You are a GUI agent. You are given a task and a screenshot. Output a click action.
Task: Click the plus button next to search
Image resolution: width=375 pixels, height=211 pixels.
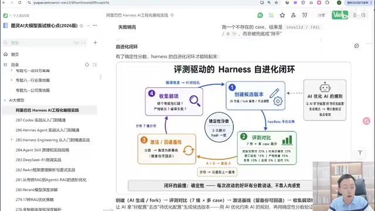[95, 43]
